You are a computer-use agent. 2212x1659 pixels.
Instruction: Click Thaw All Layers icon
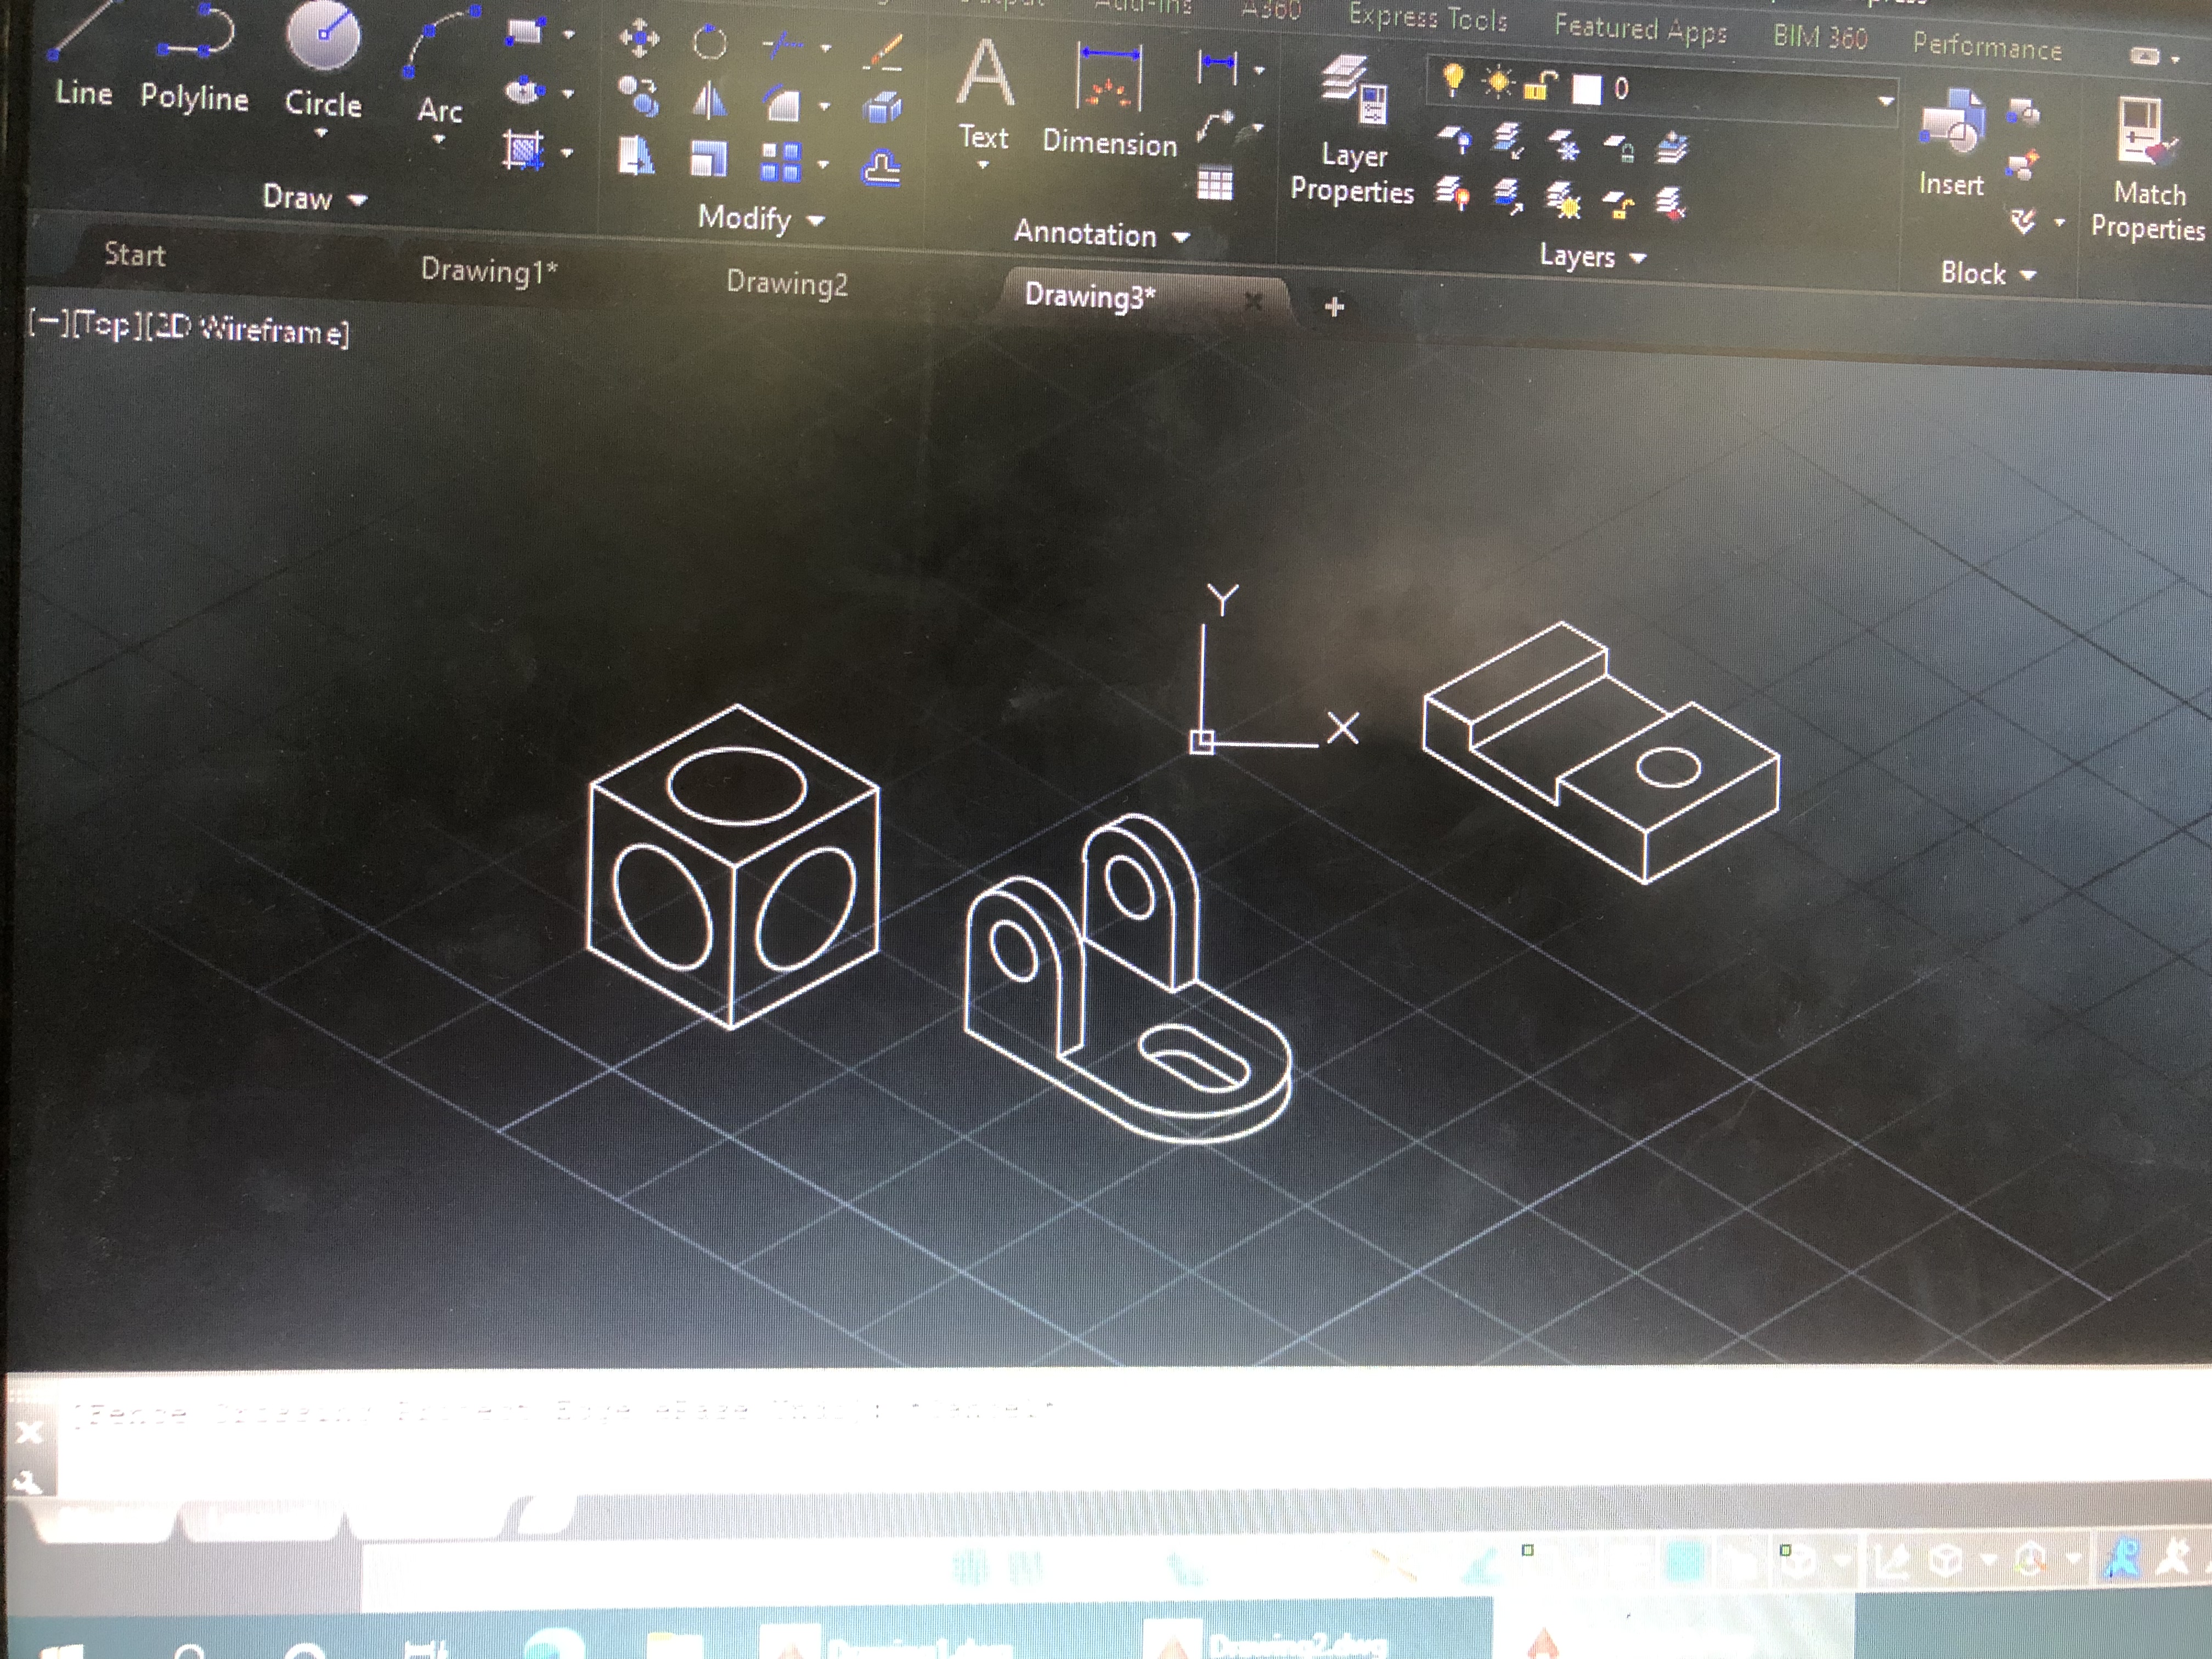1562,200
